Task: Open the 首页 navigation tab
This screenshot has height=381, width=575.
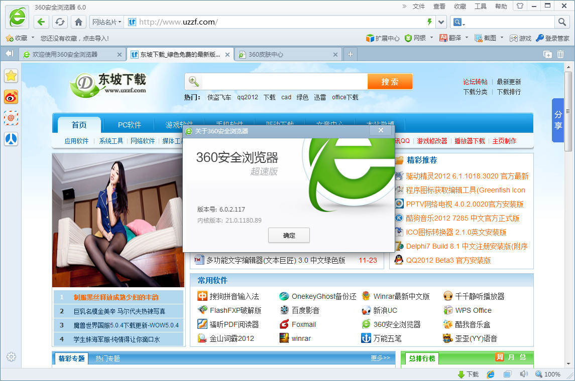Action: [79, 125]
